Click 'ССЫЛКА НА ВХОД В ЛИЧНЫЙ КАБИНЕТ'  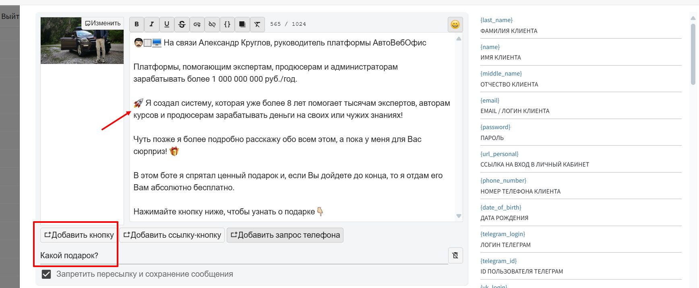535,165
